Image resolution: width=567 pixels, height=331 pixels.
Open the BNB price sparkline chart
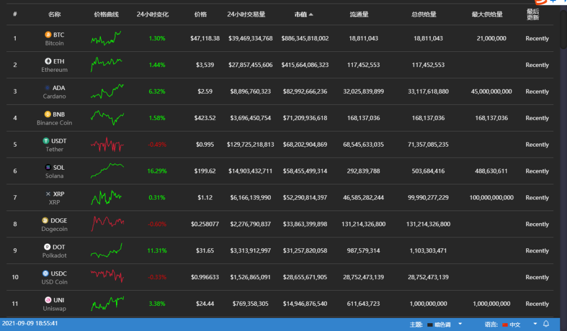click(108, 117)
